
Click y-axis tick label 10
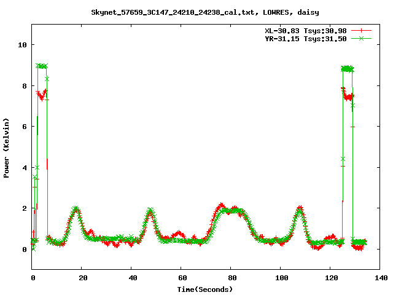point(22,45)
